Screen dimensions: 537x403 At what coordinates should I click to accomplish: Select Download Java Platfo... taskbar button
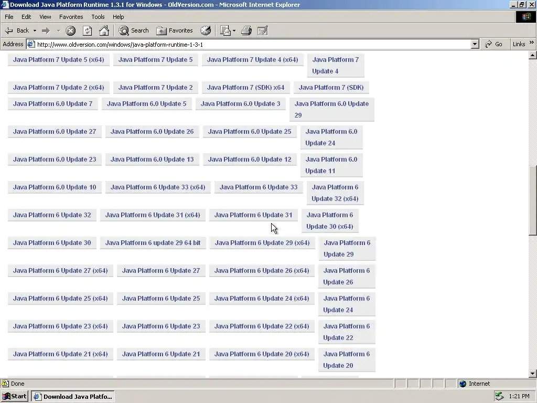pyautogui.click(x=72, y=397)
